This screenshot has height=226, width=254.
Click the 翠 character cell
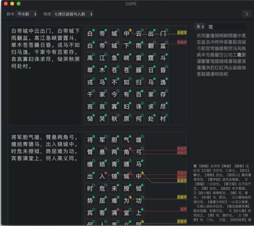pyautogui.click(x=90, y=70)
